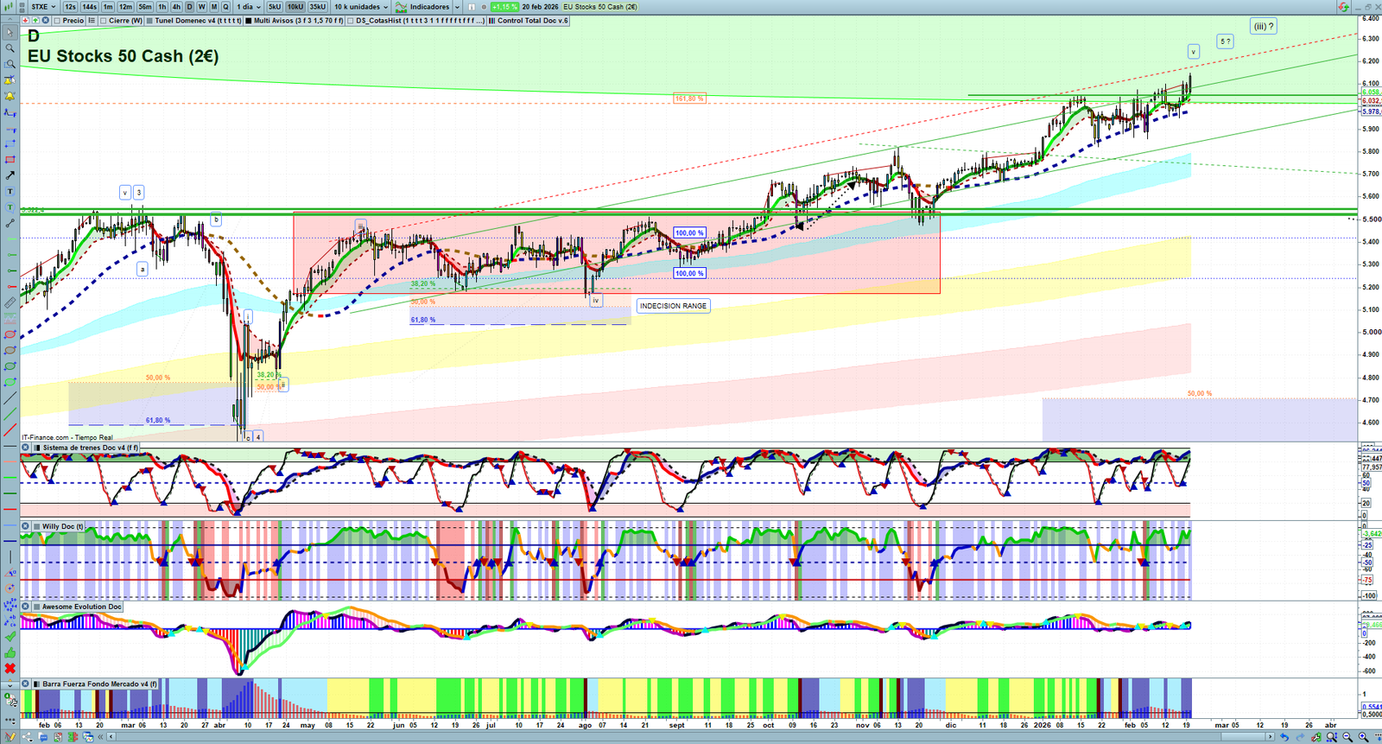Viewport: 1382px width, 744px height.
Task: Click the red X delete icon
Action: (10, 668)
